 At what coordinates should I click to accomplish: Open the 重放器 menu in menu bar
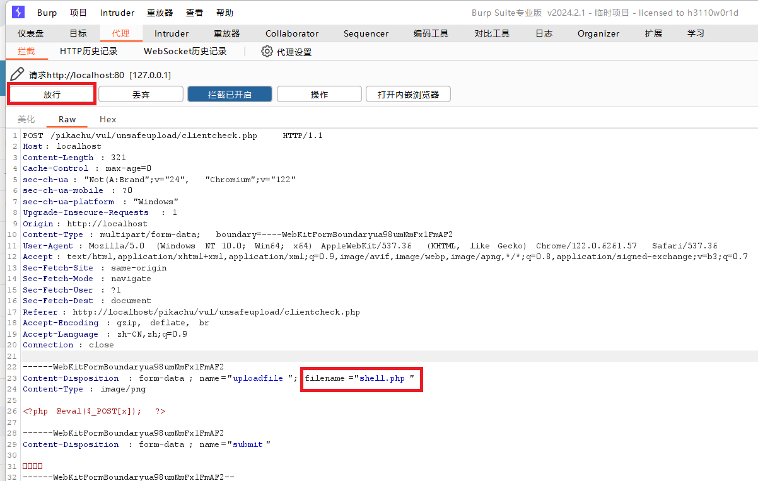click(160, 13)
